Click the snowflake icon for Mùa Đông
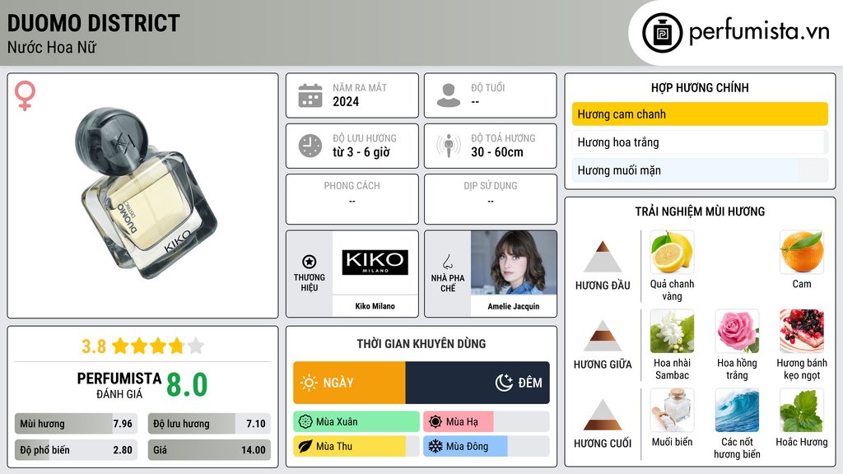Viewport: 843px width, 474px height. pyautogui.click(x=435, y=447)
